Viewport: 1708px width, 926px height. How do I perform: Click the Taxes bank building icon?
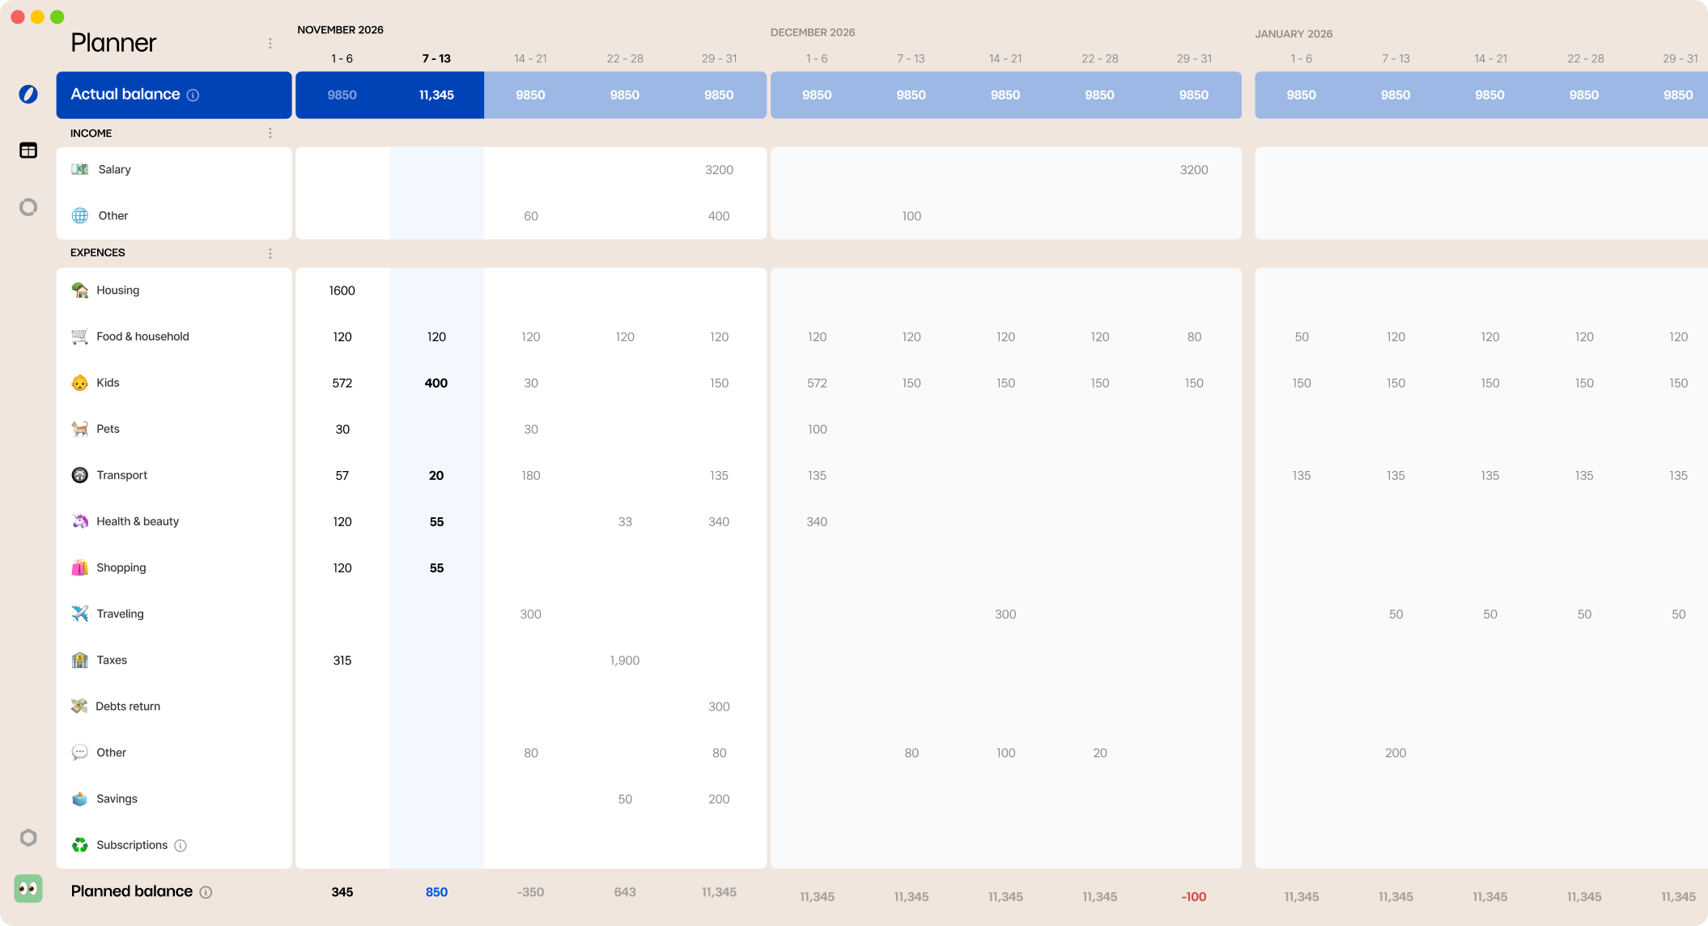pos(80,660)
